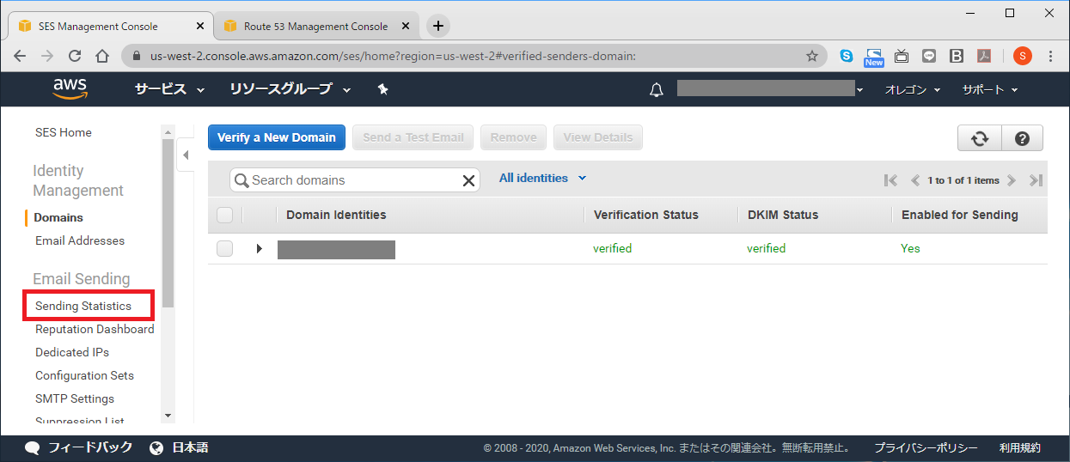Bookmark this page with star icon

812,56
